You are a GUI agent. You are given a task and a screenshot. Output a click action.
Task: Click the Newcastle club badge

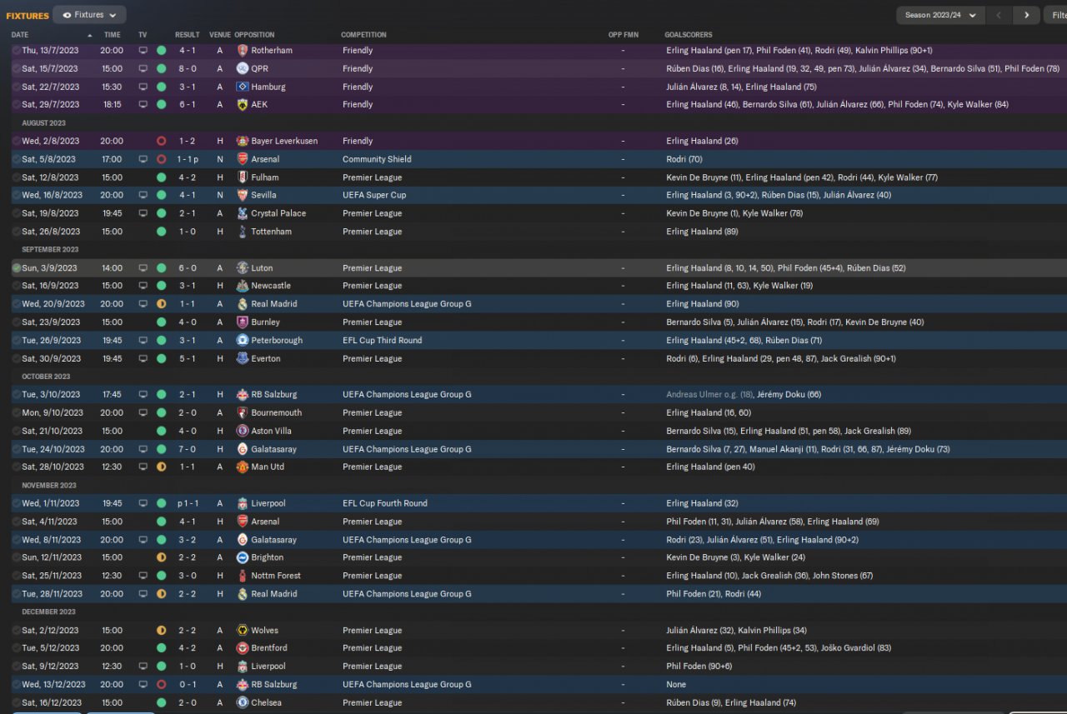tap(243, 287)
